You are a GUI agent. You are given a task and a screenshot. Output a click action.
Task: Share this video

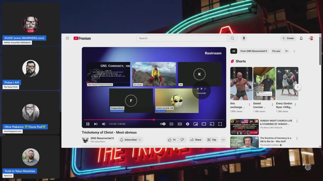click(x=196, y=140)
